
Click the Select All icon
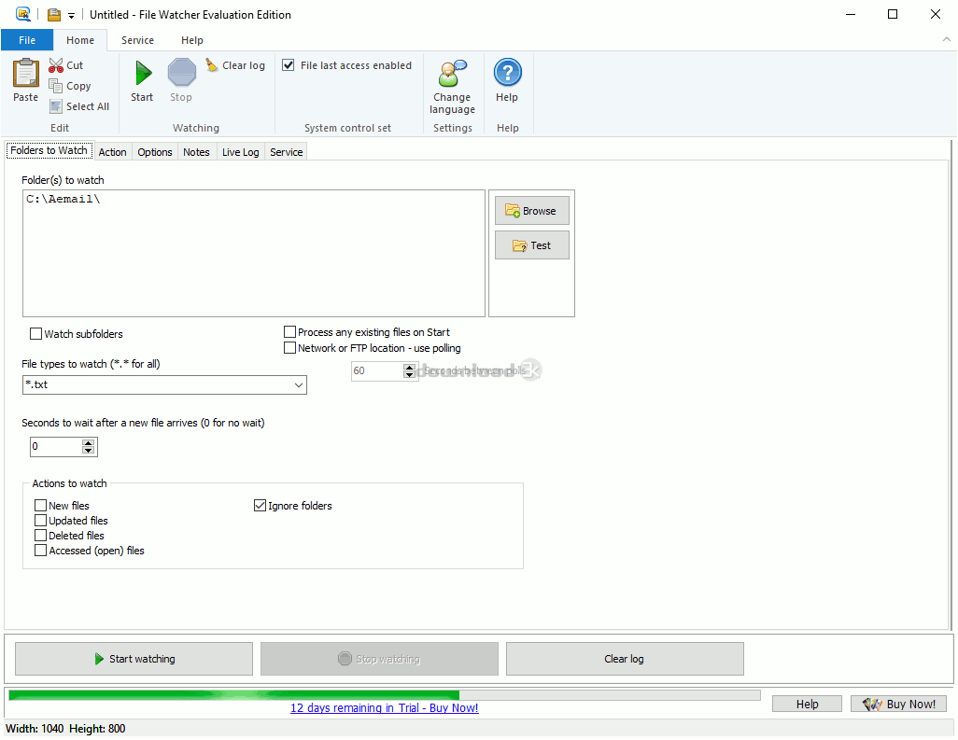56,106
